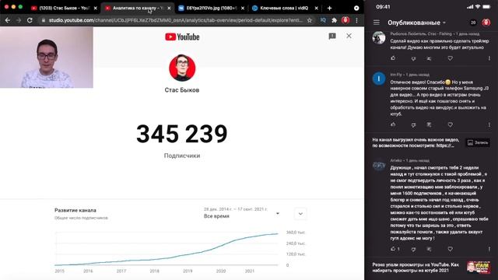Tap the Запись button
The width and height of the screenshot is (498, 280).
click(478, 142)
